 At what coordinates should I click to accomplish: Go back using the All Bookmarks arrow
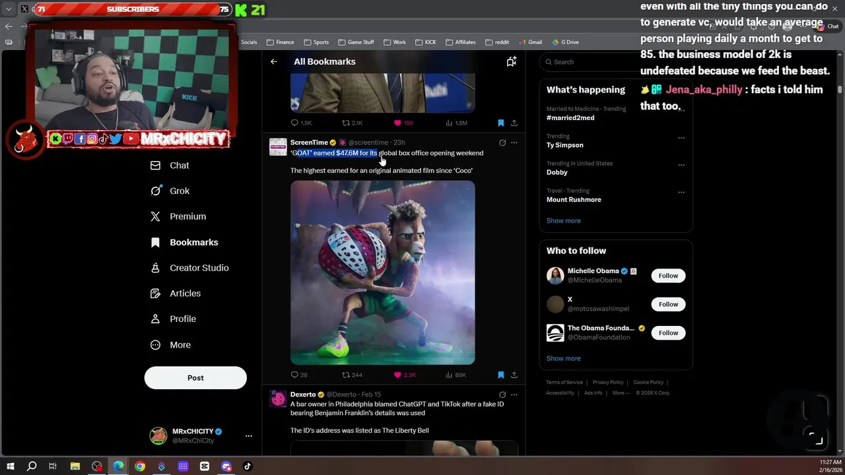click(x=274, y=61)
